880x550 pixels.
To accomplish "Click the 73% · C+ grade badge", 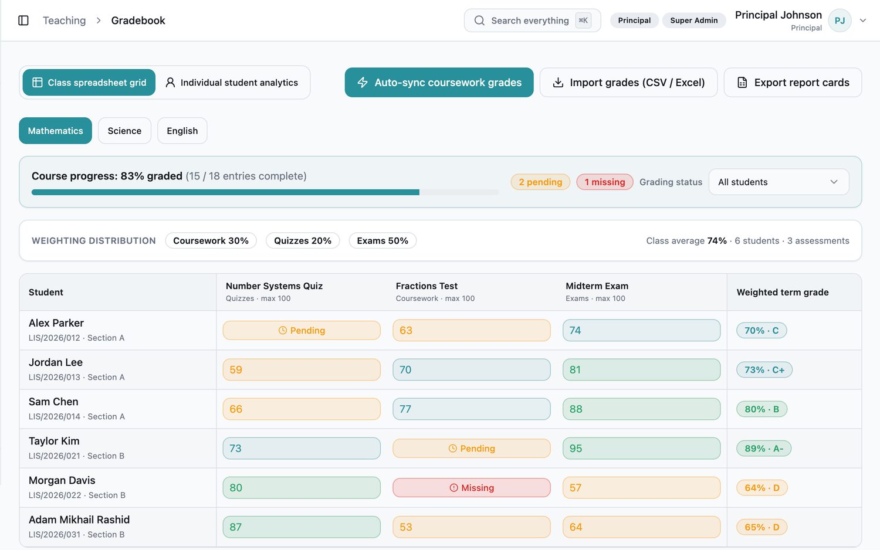I will (x=764, y=370).
